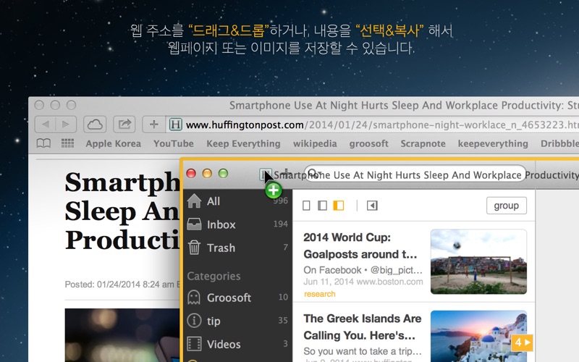Select Trash in the sidebar
Image resolution: width=579 pixels, height=362 pixels.
(237, 248)
